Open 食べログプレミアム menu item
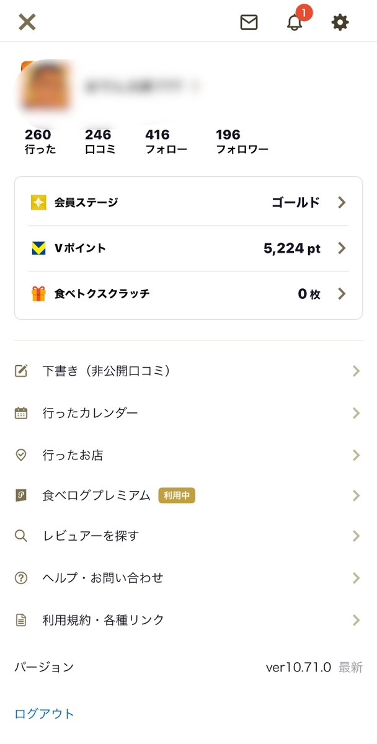 188,495
